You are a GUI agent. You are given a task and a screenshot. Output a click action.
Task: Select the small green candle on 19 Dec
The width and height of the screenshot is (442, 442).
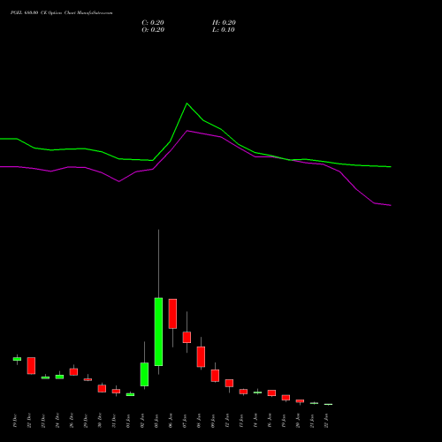tap(17, 359)
